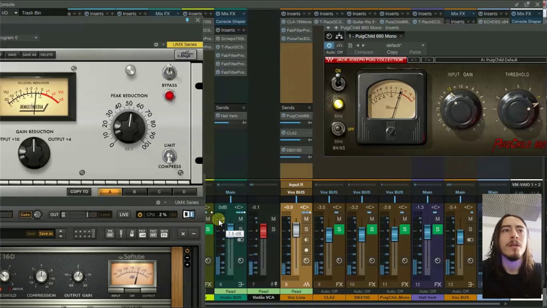Click the metronome icon in toolbar
This screenshot has width=547, height=308.
(132, 233)
